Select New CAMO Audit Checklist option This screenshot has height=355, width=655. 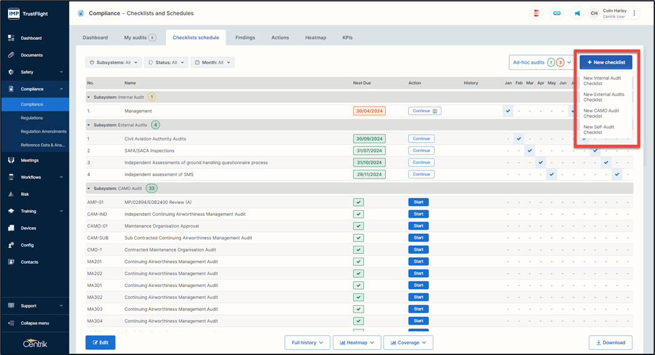pos(601,113)
